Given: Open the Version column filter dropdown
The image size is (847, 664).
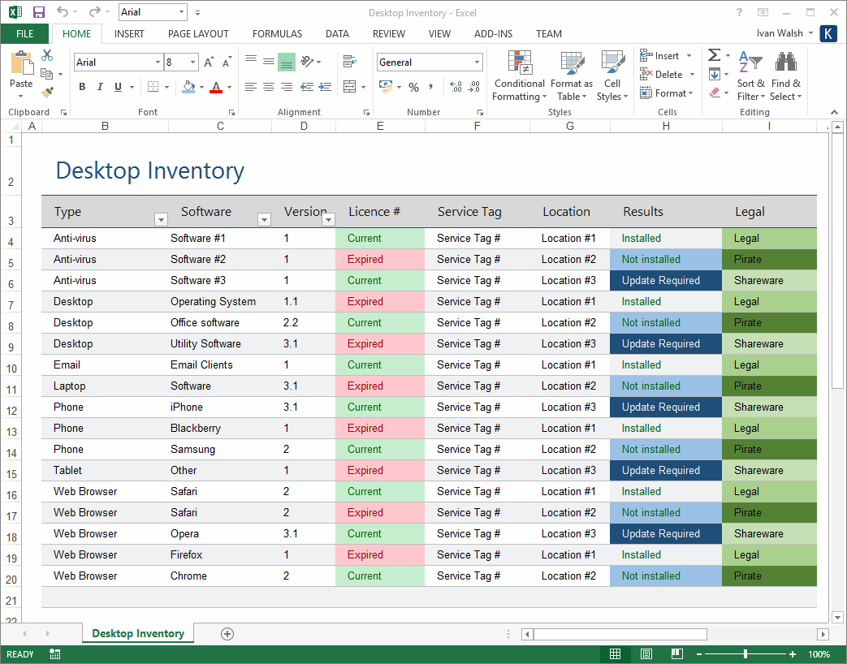Looking at the screenshot, I should (328, 219).
